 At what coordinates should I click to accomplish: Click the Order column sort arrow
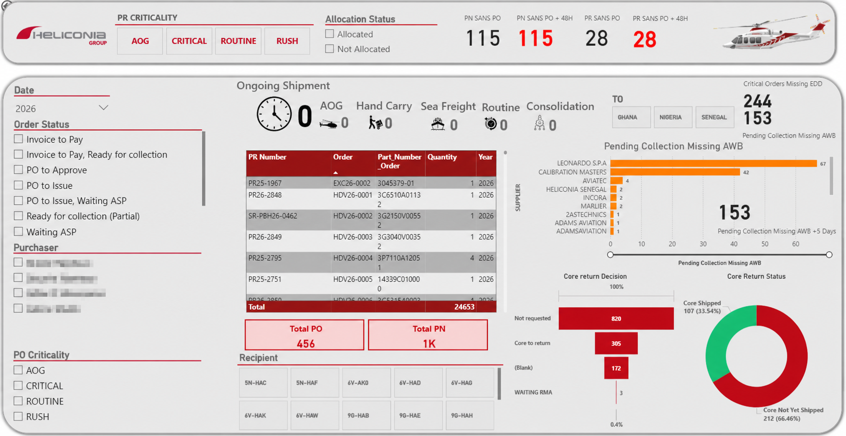point(335,173)
